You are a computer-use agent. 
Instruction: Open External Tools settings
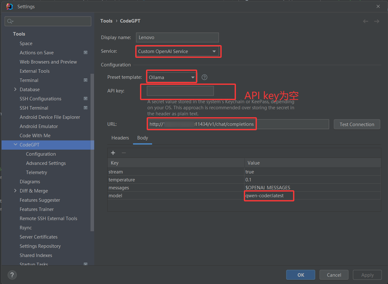click(35, 71)
